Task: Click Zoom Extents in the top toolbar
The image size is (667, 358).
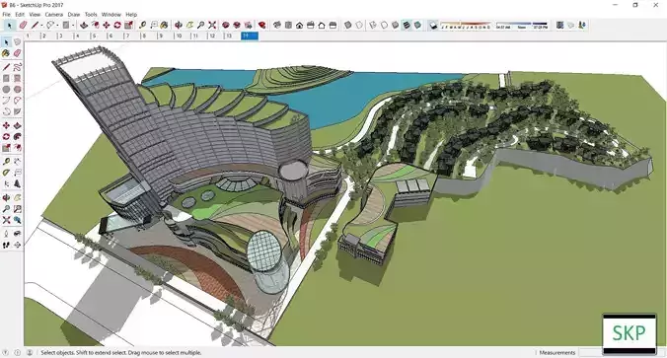Action: click(x=212, y=25)
